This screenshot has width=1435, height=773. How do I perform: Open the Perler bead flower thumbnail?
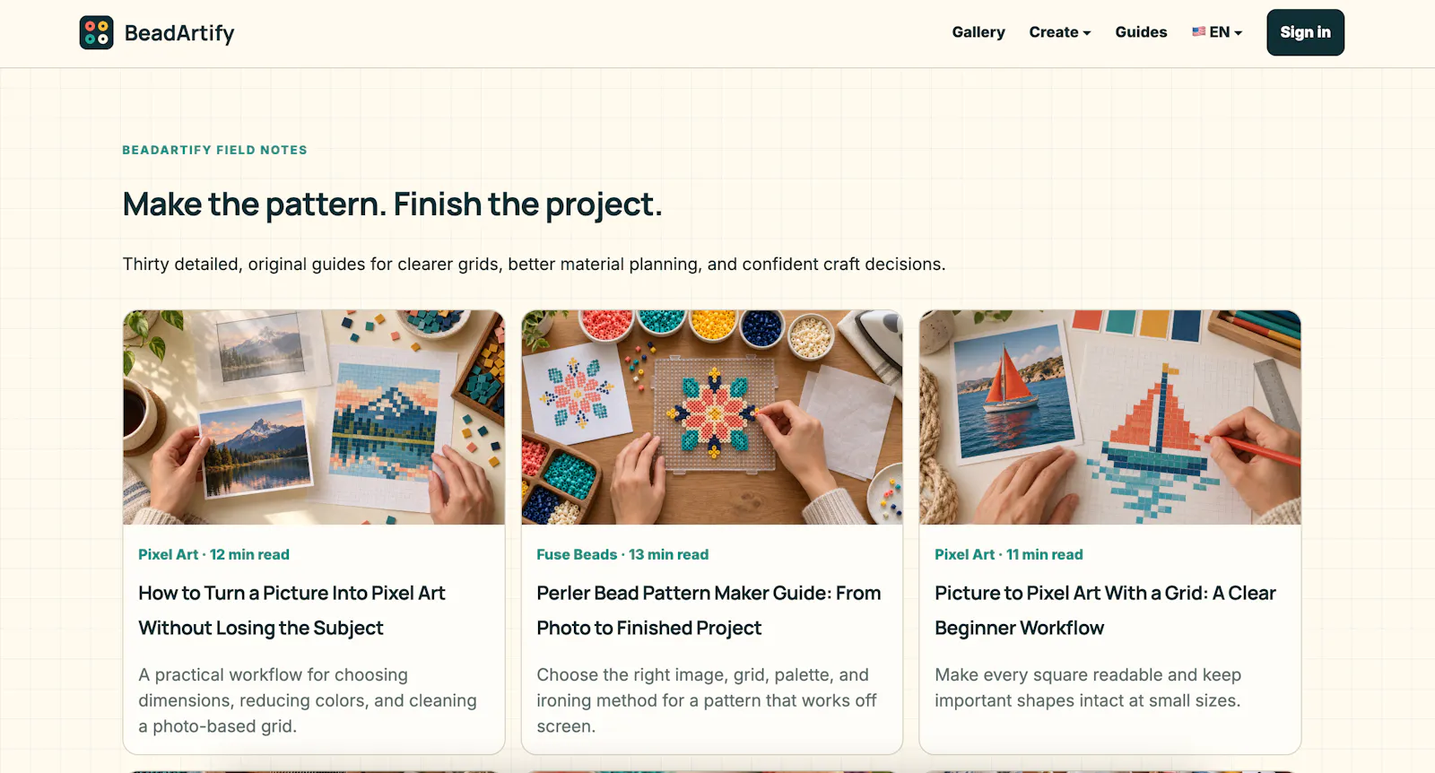(x=712, y=417)
